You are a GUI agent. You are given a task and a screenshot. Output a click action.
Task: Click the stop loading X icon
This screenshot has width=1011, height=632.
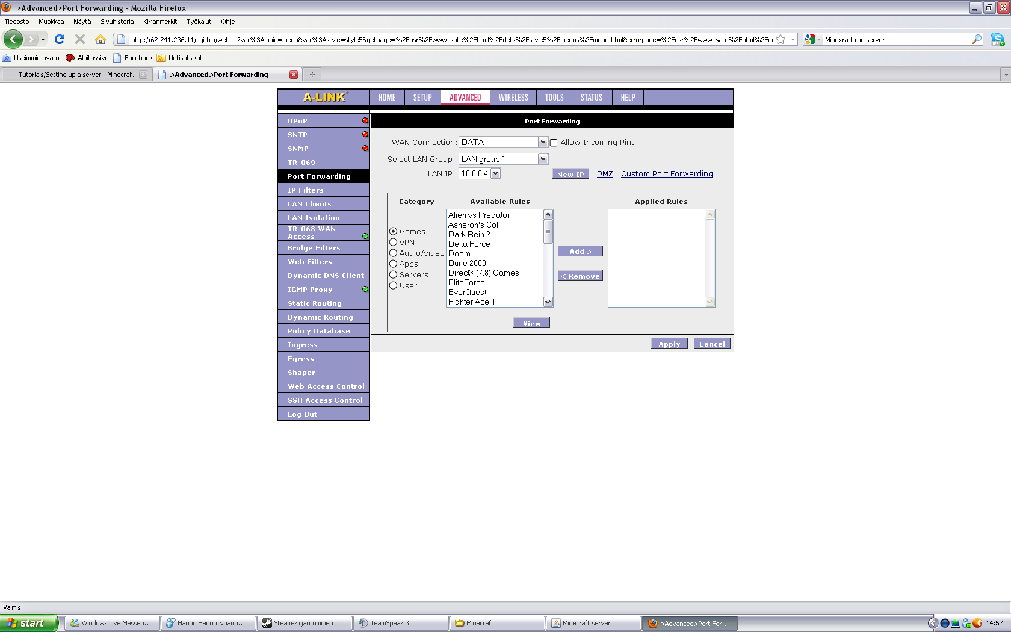point(79,39)
